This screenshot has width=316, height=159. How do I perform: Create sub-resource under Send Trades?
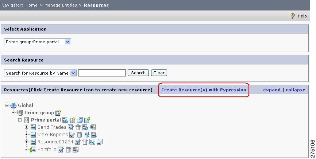pyautogui.click(x=85, y=127)
